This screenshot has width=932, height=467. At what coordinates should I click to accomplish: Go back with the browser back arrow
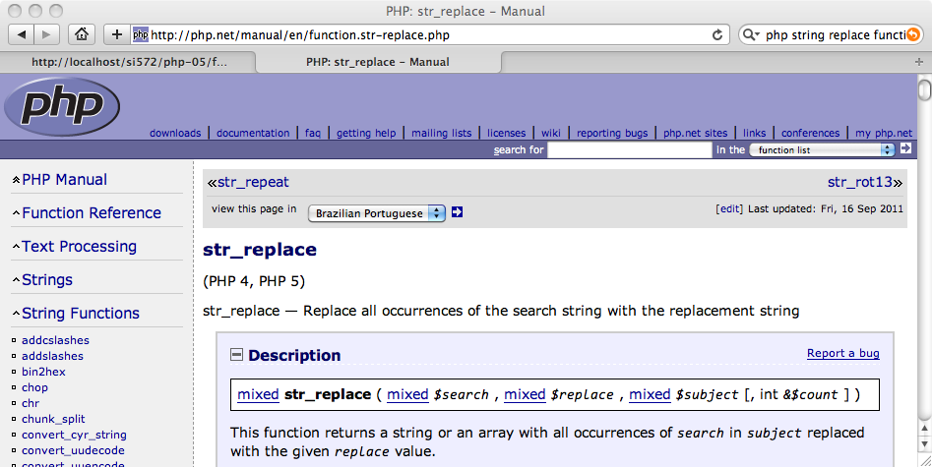pos(22,34)
